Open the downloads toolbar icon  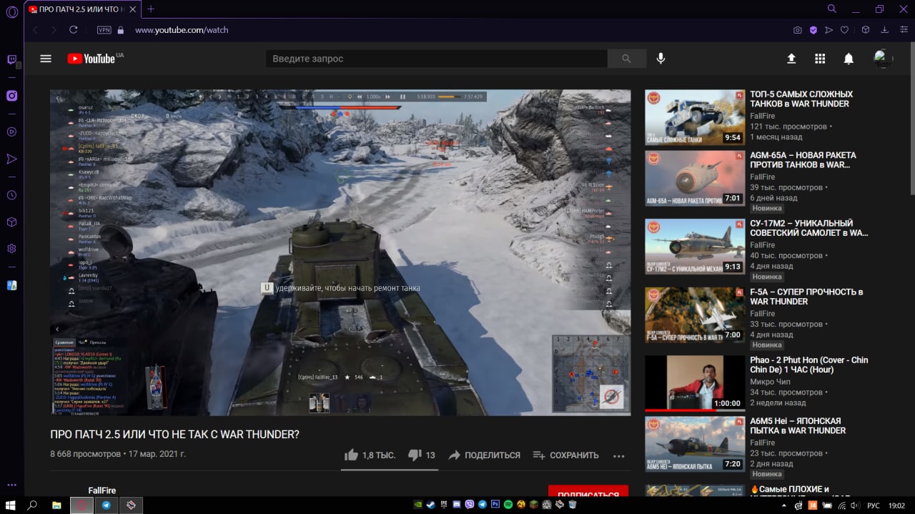coord(885,30)
